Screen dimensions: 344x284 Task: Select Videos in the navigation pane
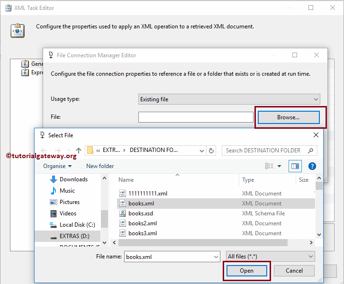pyautogui.click(x=68, y=213)
